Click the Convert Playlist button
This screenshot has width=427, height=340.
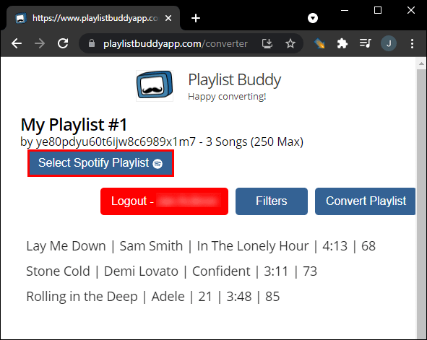366,201
